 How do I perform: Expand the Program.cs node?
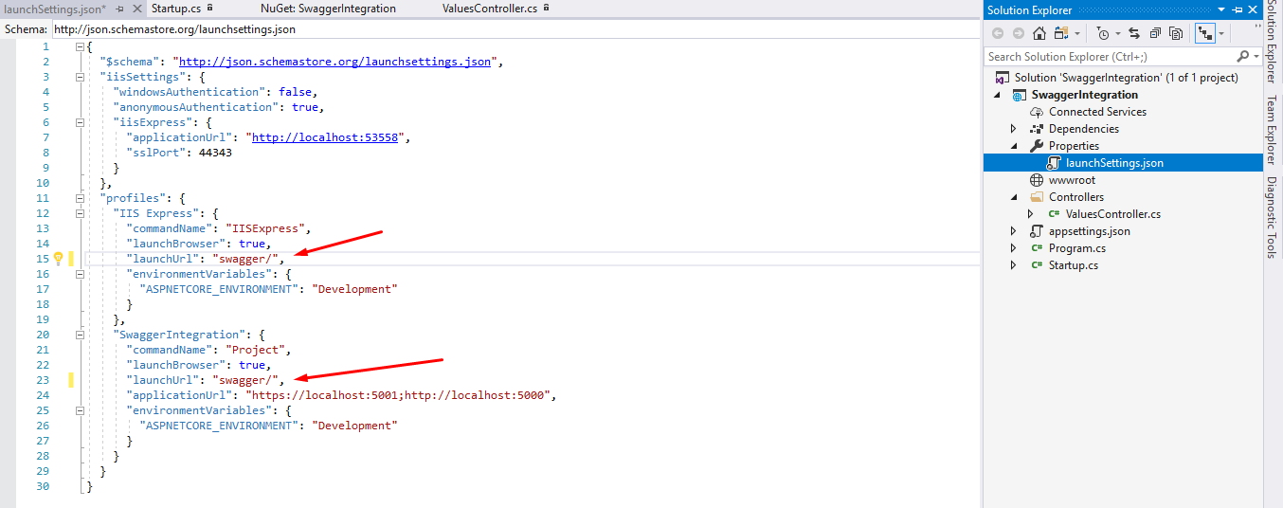click(1014, 248)
